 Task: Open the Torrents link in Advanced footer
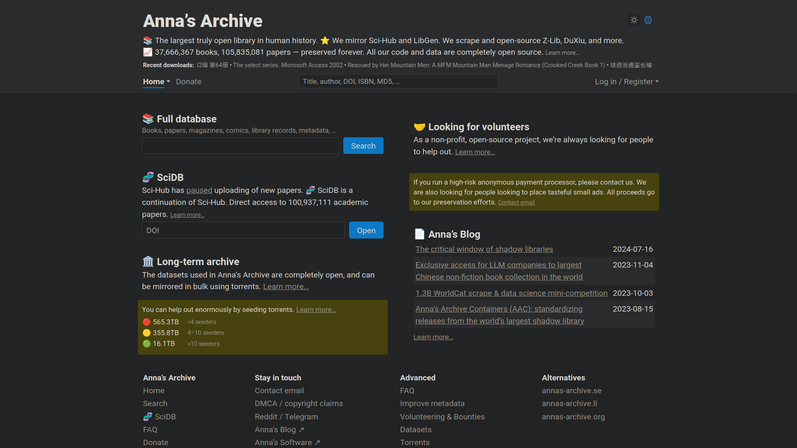(x=414, y=442)
